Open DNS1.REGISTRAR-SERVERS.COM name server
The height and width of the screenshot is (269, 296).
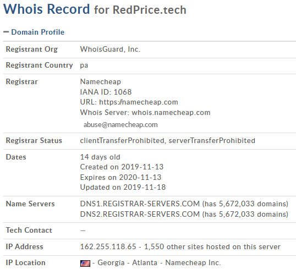pos(140,204)
